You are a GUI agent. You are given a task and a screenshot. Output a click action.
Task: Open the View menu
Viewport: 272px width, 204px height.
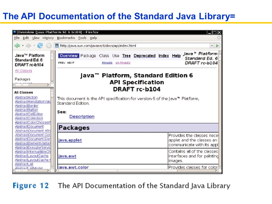[x=36, y=38]
